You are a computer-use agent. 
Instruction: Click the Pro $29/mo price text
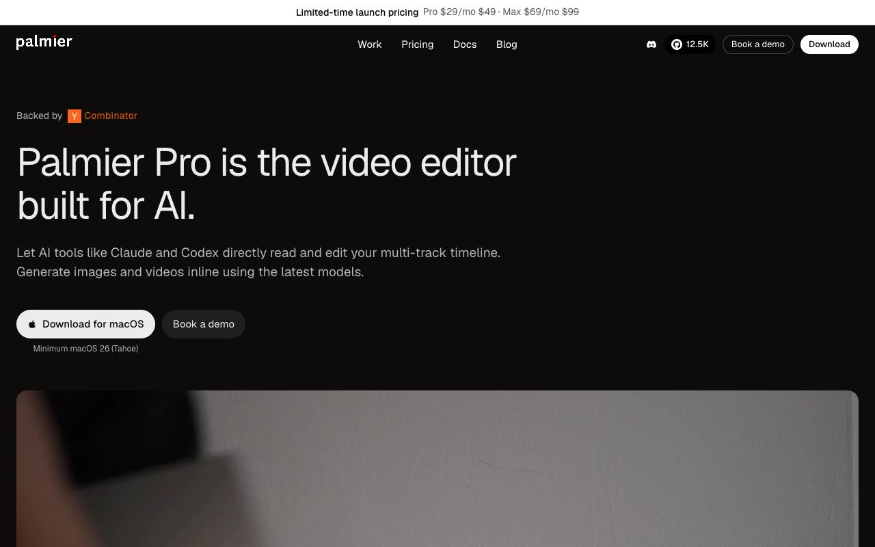click(x=449, y=12)
